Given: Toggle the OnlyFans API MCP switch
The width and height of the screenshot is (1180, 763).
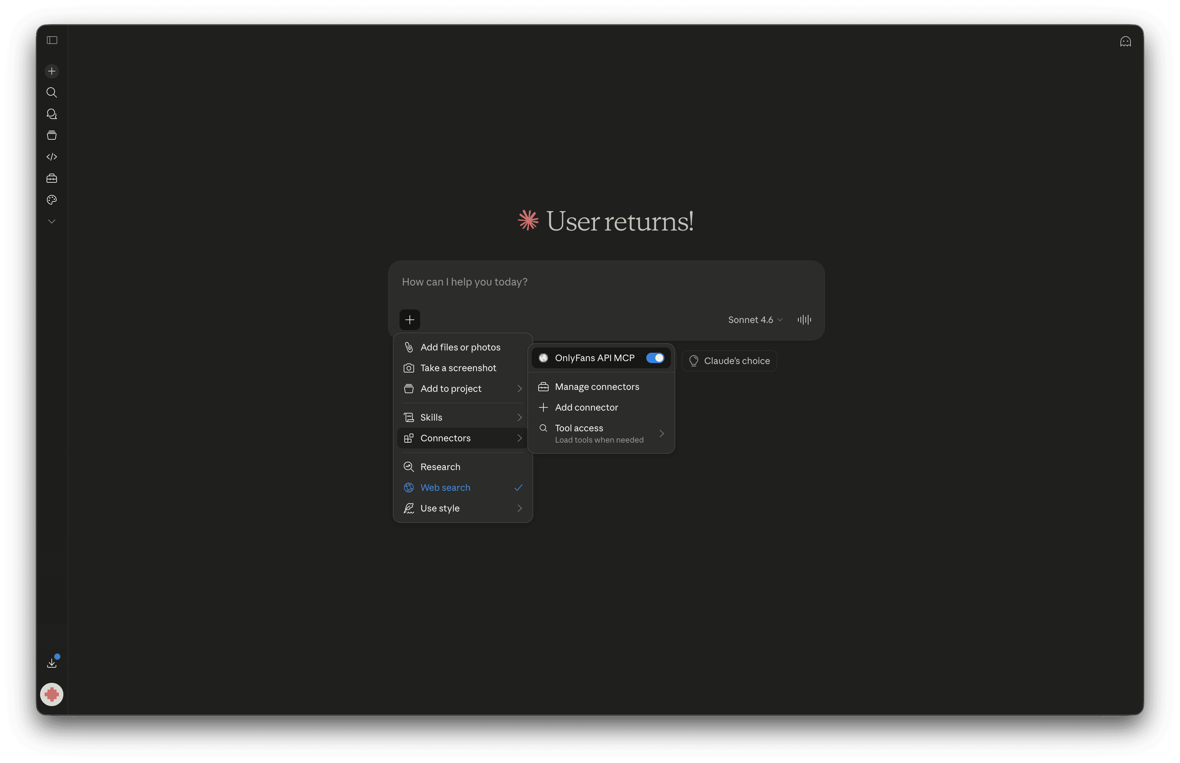Looking at the screenshot, I should (x=655, y=358).
